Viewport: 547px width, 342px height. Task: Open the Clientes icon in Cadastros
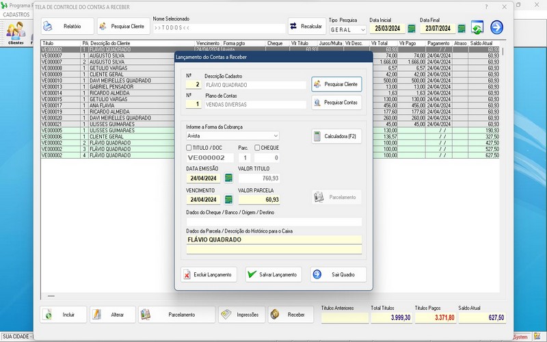pyautogui.click(x=15, y=31)
